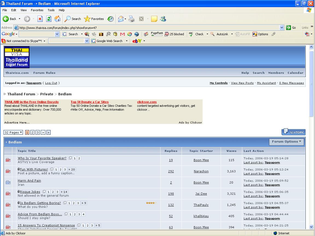Open the 'Harm And Pain' topic
Image resolution: width=315 pixels, height=236 pixels.
29,181
